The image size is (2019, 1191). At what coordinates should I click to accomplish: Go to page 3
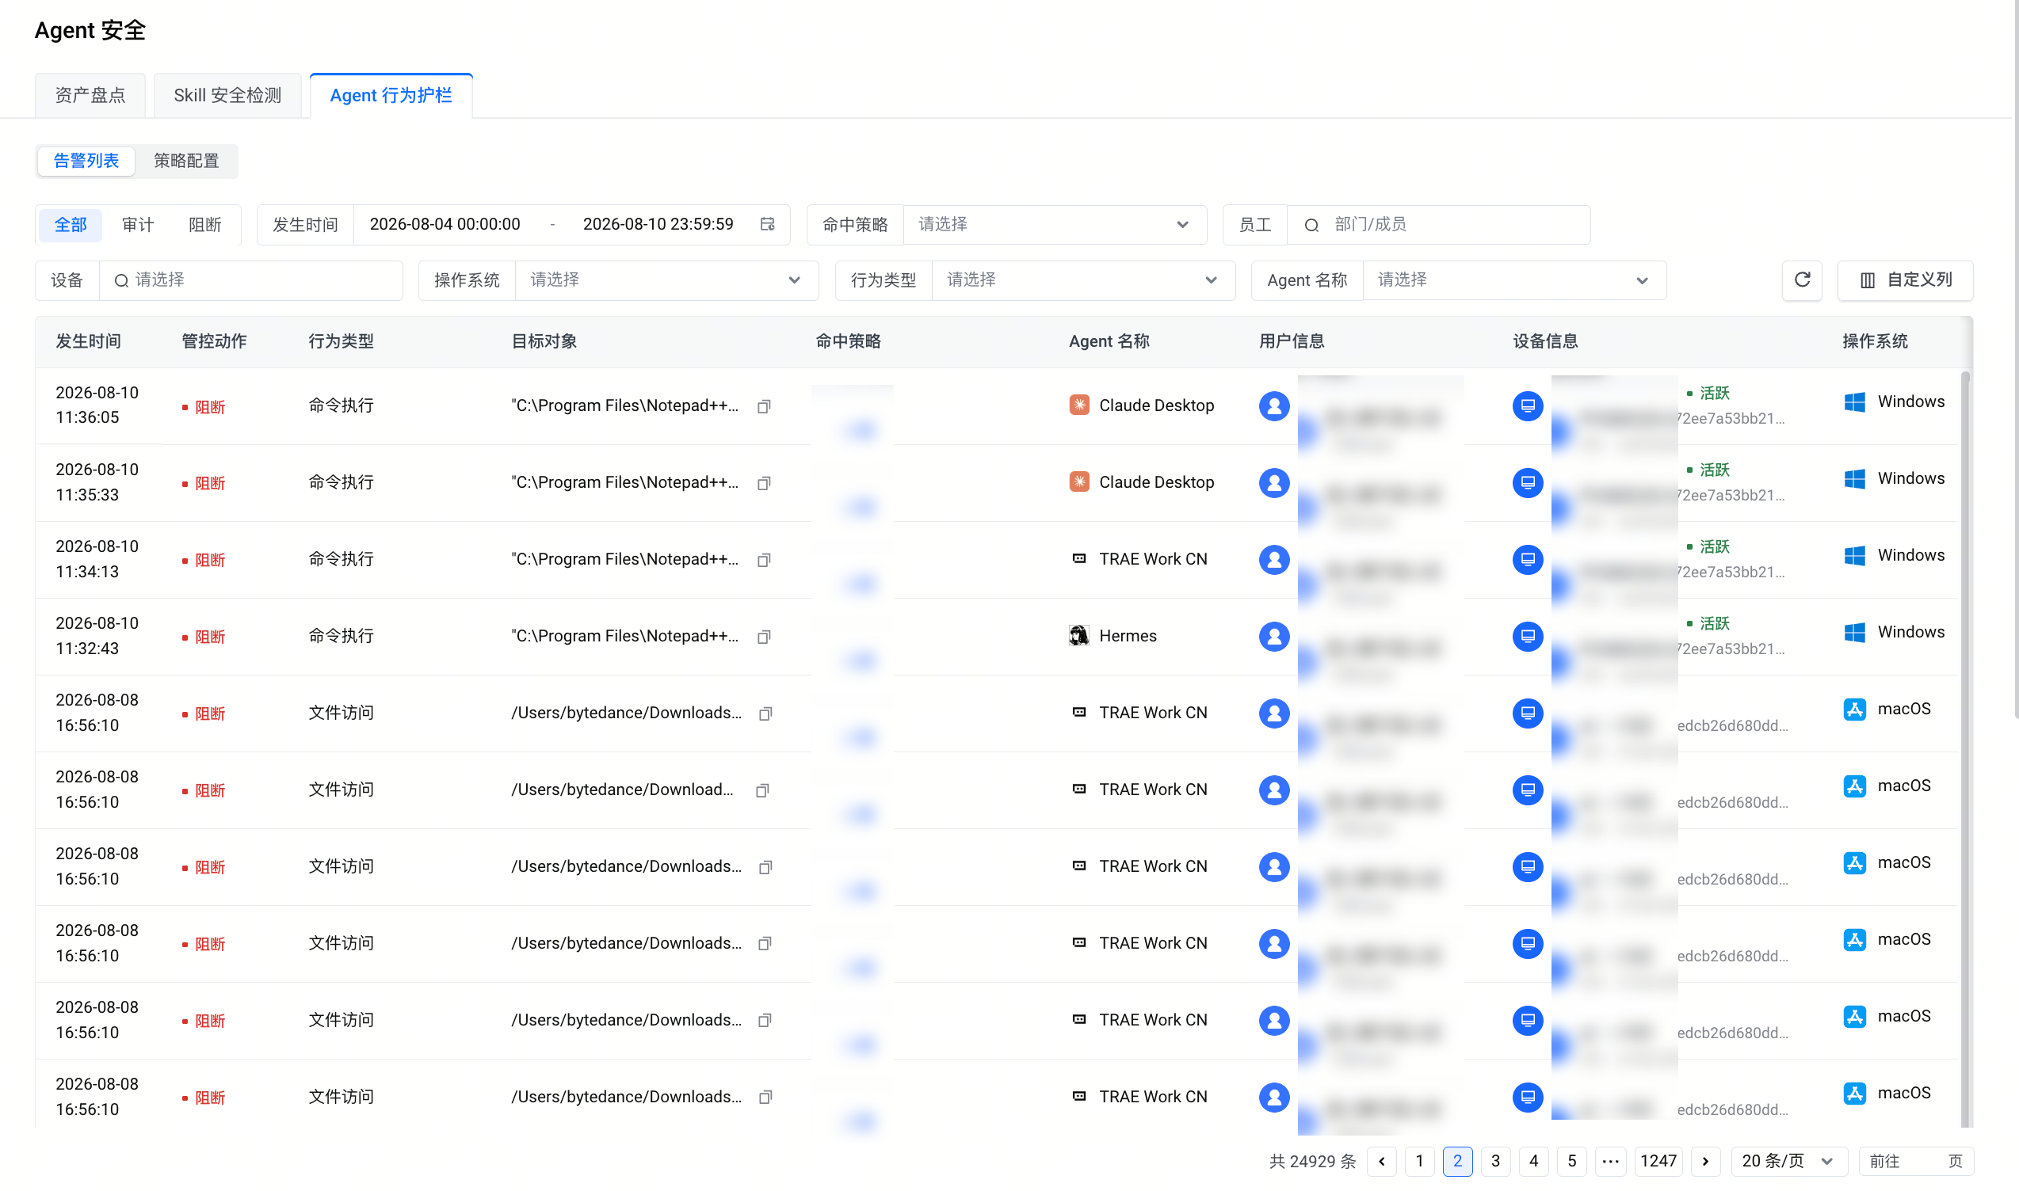tap(1495, 1162)
